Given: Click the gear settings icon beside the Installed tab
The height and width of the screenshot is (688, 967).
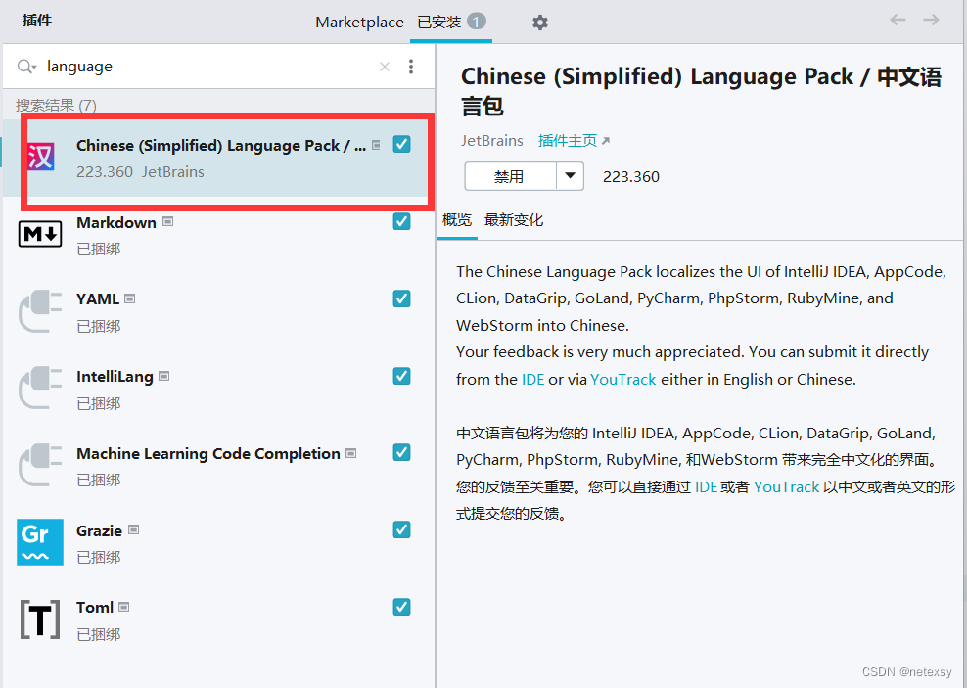Looking at the screenshot, I should point(539,23).
